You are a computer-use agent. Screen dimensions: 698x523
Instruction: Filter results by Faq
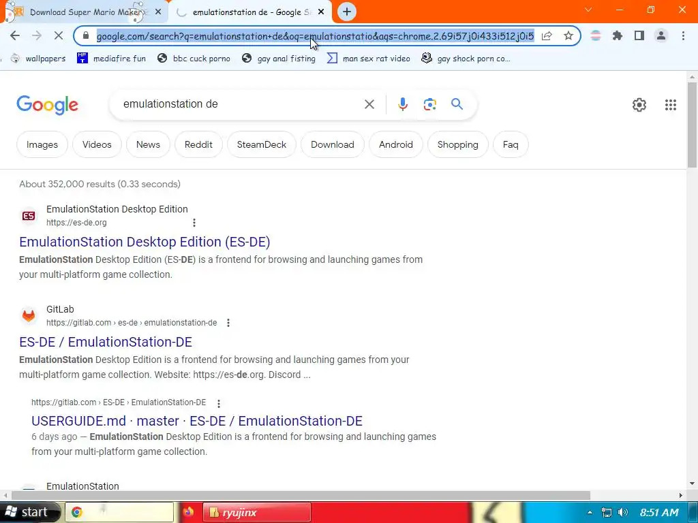click(x=511, y=144)
